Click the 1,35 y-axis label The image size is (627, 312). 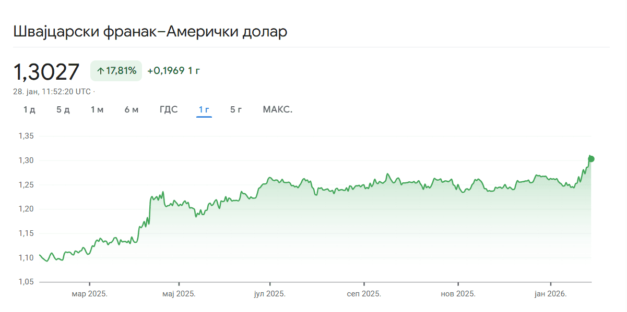[x=26, y=136]
